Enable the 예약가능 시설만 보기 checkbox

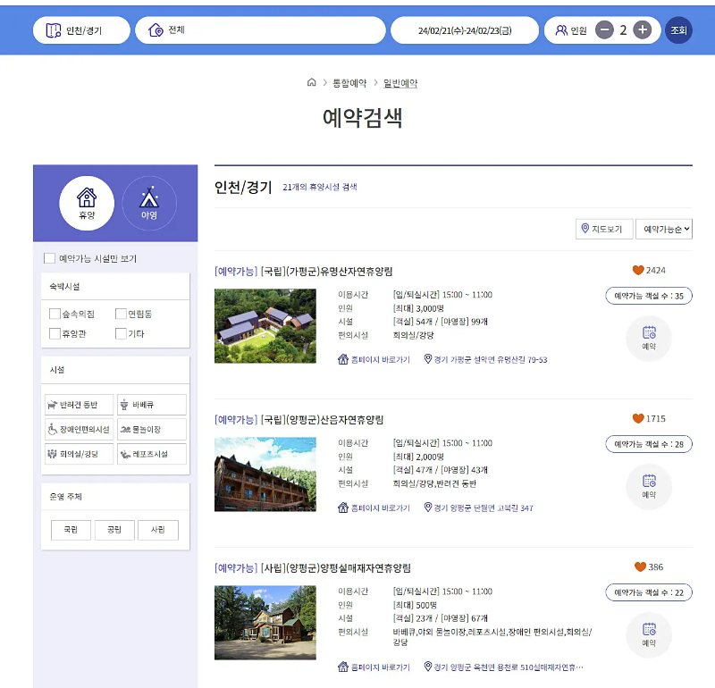[50, 257]
